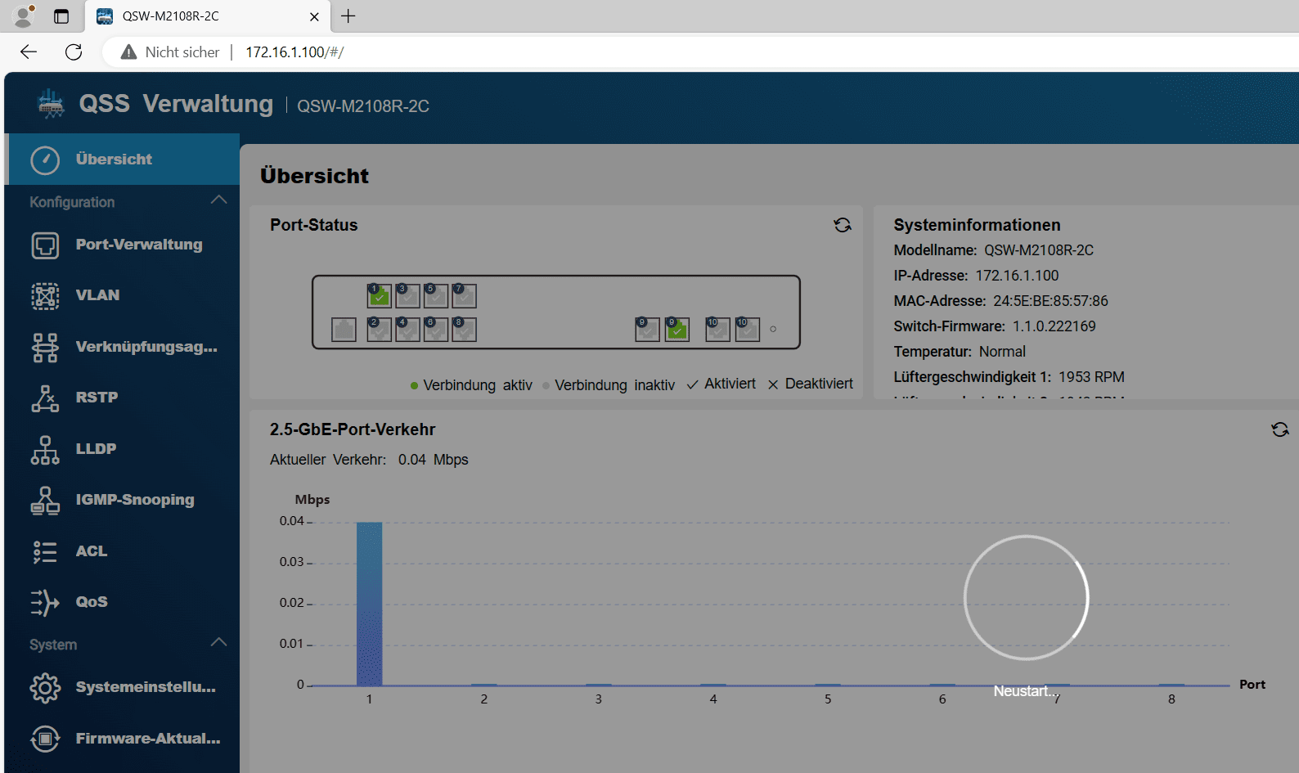Collapse the System section

pyautogui.click(x=218, y=643)
